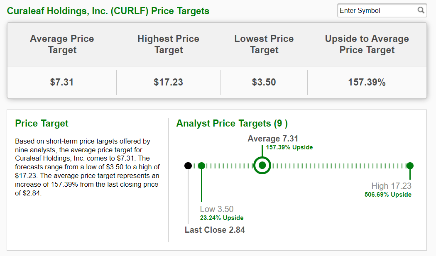Click the Curaleaf Holdings page title
Image resolution: width=436 pixels, height=256 pixels.
[107, 11]
